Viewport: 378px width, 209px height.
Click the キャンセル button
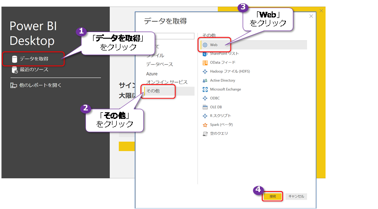[296, 196]
